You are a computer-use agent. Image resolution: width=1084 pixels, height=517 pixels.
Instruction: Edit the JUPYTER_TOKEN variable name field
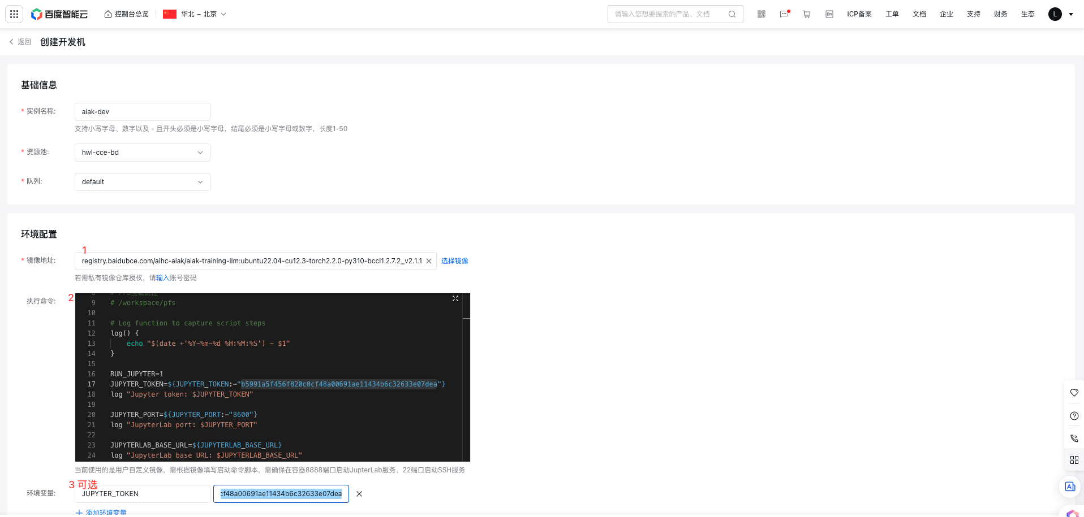[x=143, y=494]
